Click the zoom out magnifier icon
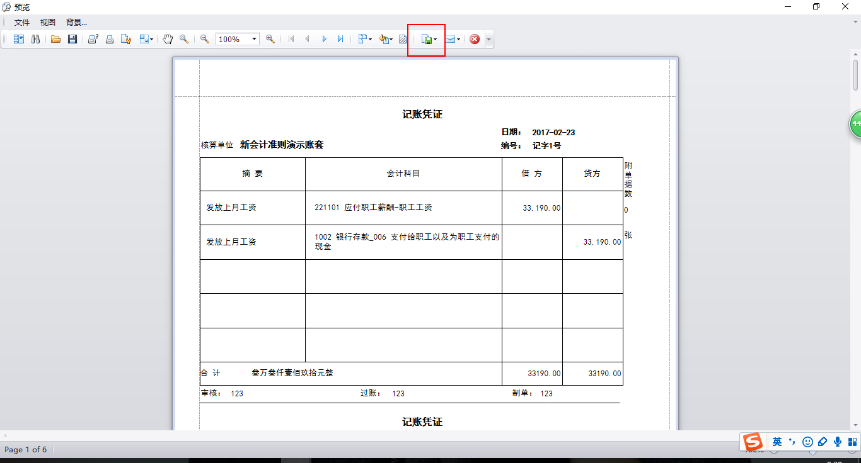The image size is (861, 463). click(x=205, y=39)
